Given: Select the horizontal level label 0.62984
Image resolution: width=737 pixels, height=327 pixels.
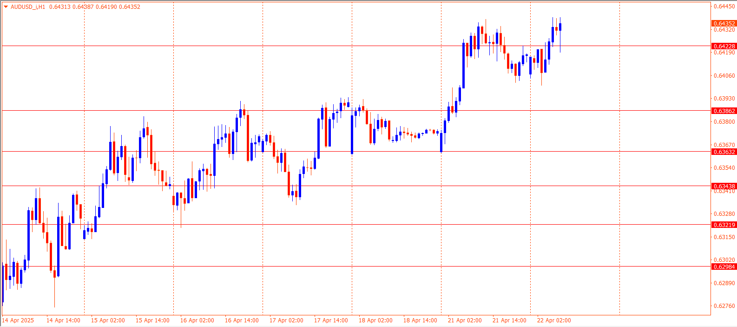Looking at the screenshot, I should pyautogui.click(x=724, y=267).
